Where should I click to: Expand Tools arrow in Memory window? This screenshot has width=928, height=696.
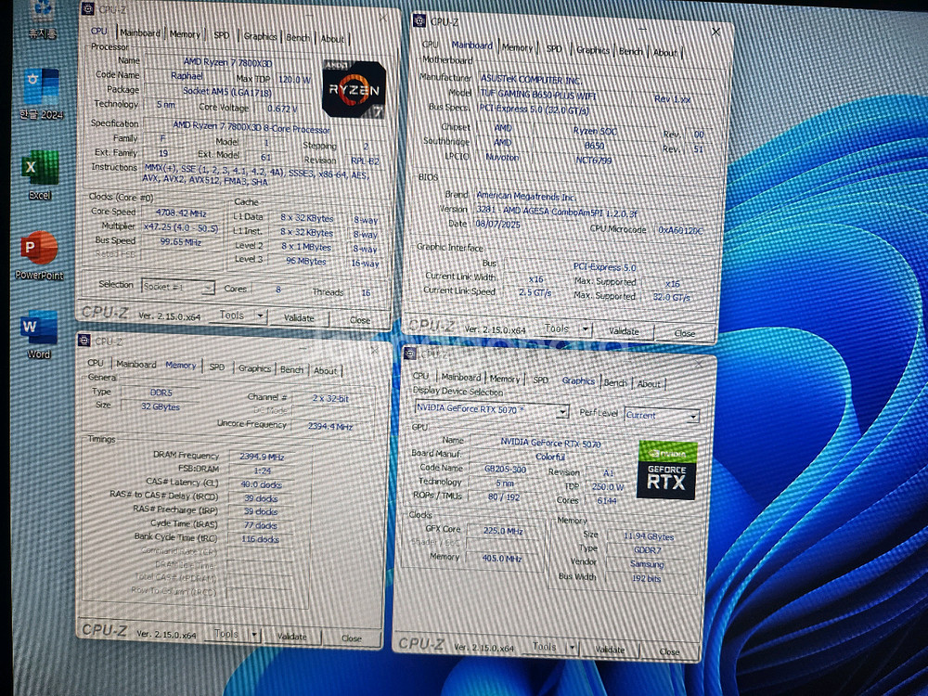pyautogui.click(x=254, y=635)
